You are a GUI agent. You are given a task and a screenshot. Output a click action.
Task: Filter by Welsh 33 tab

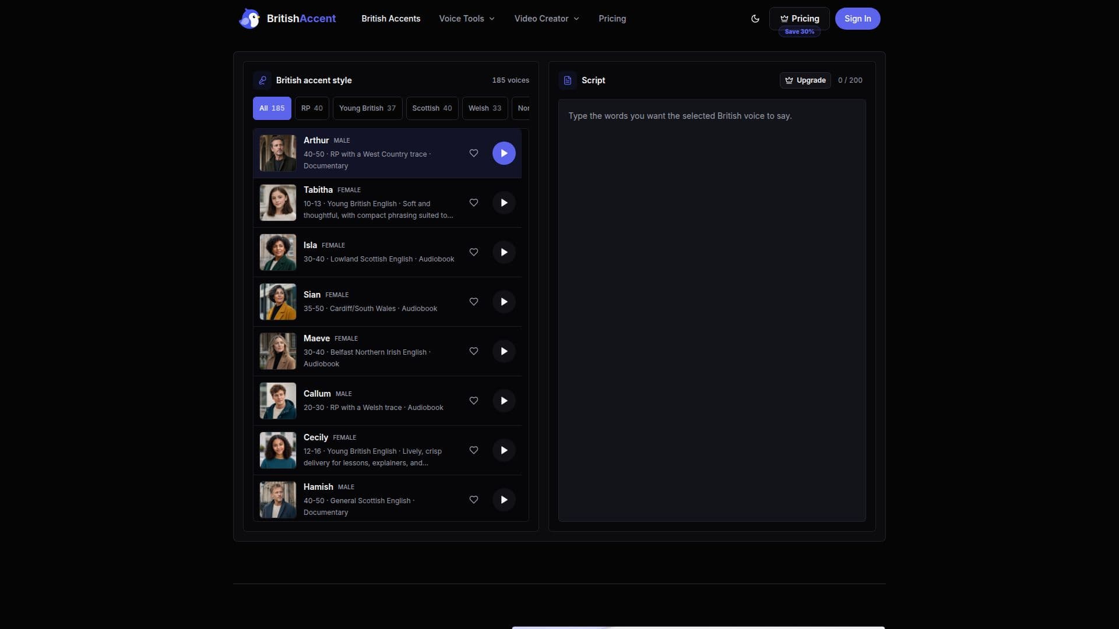485,108
